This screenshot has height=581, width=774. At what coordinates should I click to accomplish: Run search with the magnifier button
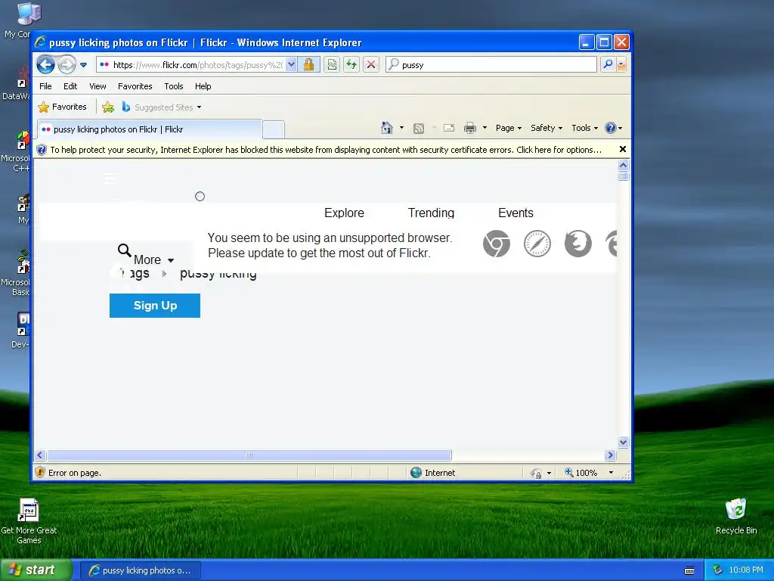click(608, 65)
